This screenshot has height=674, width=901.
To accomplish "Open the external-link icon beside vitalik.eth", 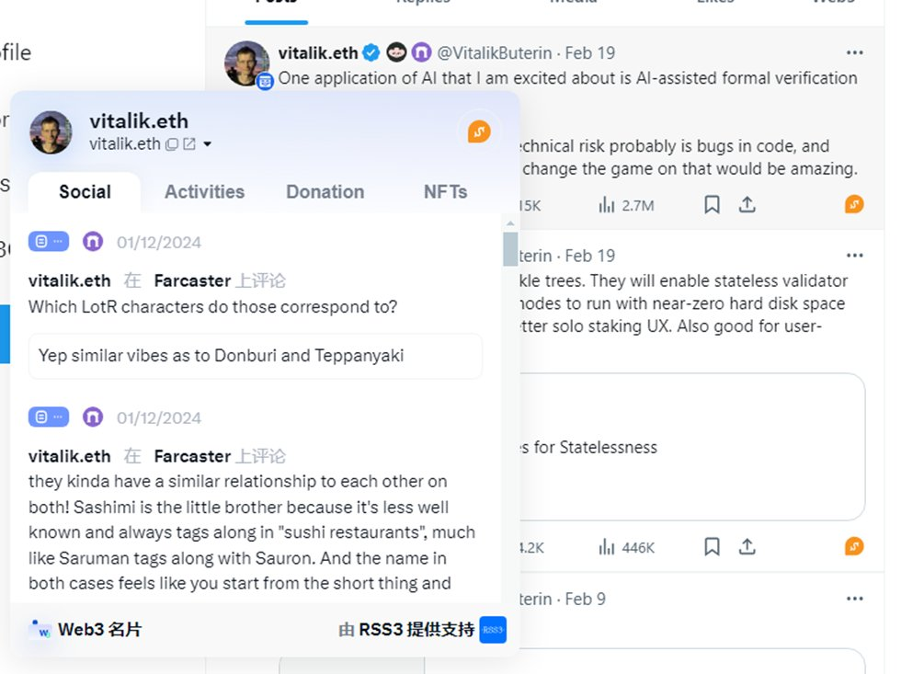I will click(188, 144).
